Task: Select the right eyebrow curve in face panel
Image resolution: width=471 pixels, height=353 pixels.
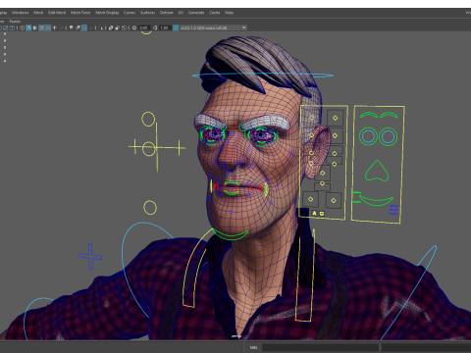Action: coord(389,114)
